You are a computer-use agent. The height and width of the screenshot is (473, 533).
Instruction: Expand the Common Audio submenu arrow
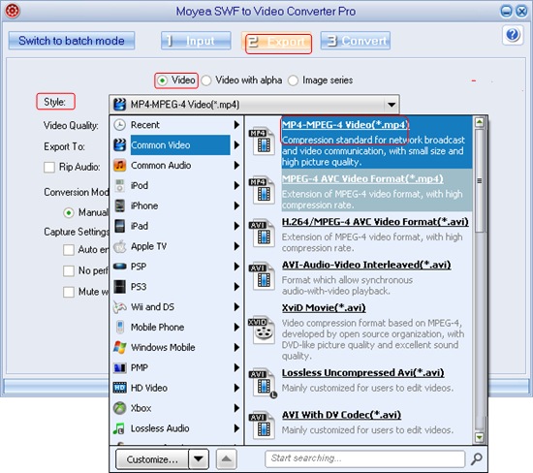[x=236, y=166]
